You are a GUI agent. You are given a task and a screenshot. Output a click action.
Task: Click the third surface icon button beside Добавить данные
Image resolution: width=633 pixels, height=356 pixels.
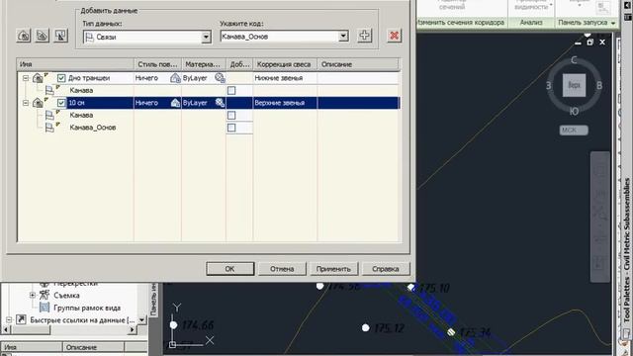coord(60,36)
